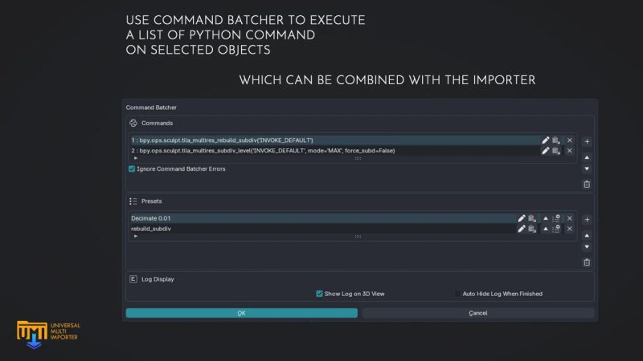This screenshot has height=361, width=643.
Task: Add a new command with plus icon
Action: click(587, 141)
